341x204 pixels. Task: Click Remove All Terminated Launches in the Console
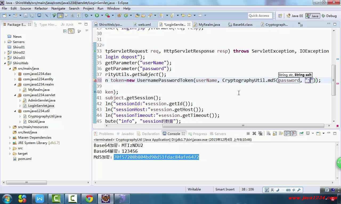click(x=260, y=133)
